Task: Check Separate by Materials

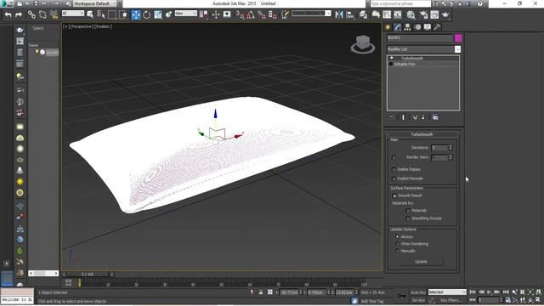Action: click(x=408, y=211)
